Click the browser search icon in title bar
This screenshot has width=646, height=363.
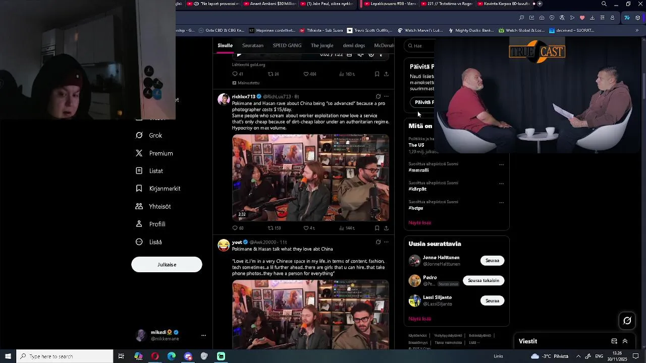[x=604, y=4]
